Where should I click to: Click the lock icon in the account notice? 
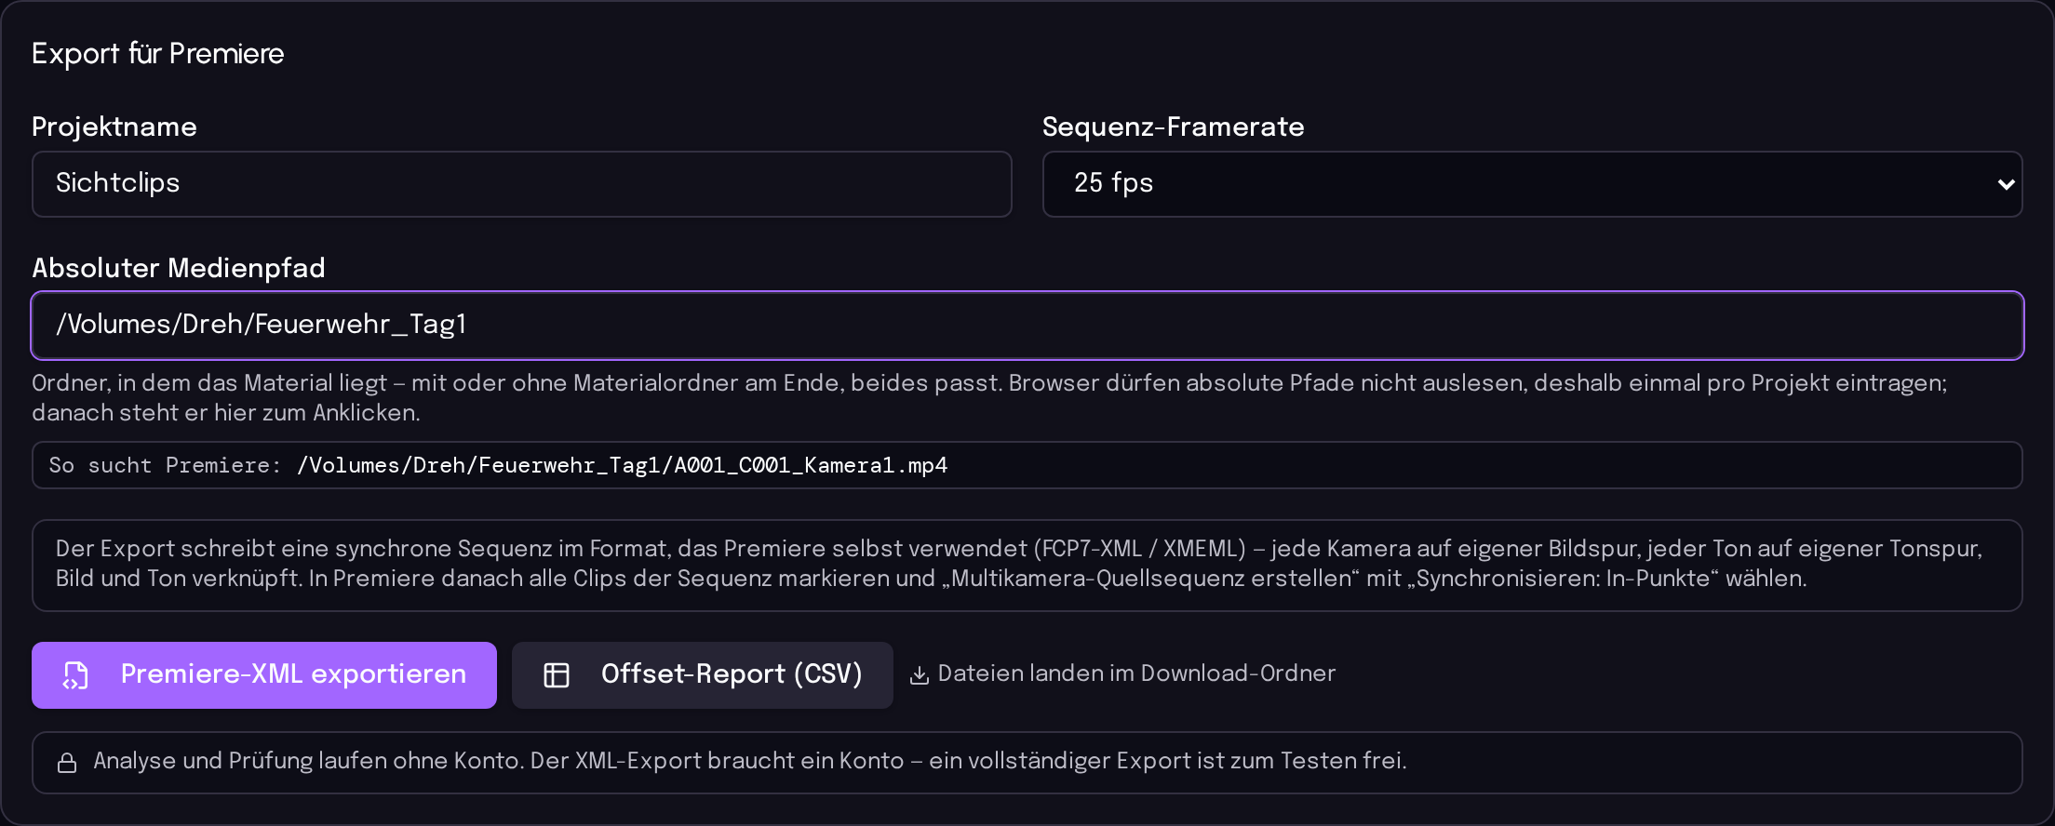click(67, 764)
